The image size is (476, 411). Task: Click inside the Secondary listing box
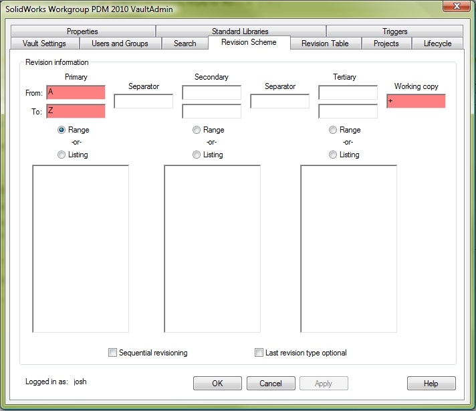tap(212, 248)
